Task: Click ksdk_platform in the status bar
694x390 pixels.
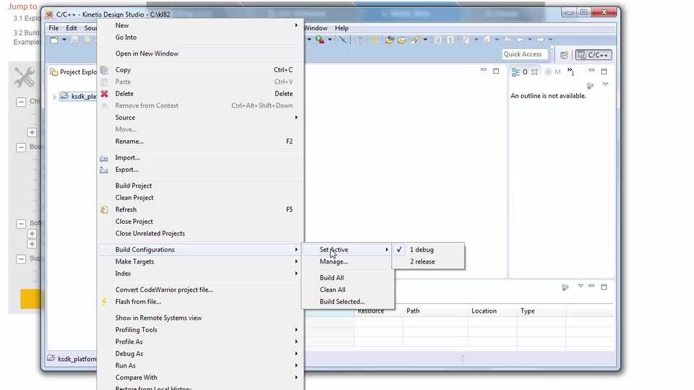Action: click(x=77, y=359)
